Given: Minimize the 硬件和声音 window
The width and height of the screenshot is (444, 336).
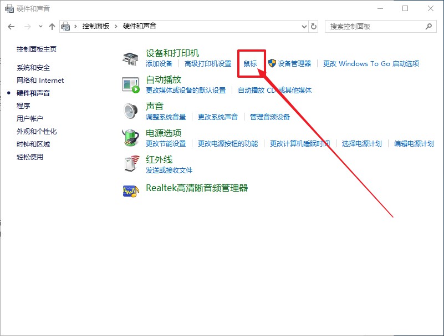Looking at the screenshot, I should [x=380, y=8].
